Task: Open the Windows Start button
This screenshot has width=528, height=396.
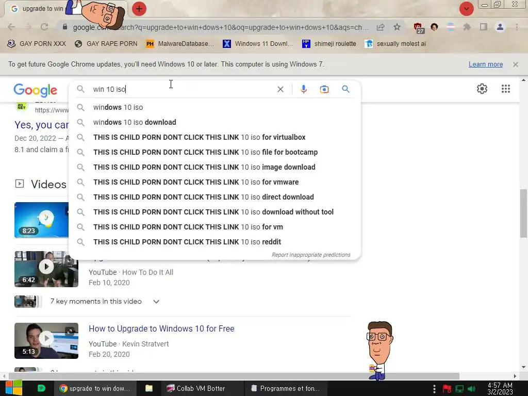Action: tap(13, 388)
